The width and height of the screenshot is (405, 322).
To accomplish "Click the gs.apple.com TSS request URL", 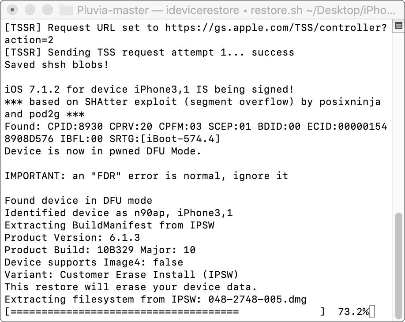I will tap(274, 27).
